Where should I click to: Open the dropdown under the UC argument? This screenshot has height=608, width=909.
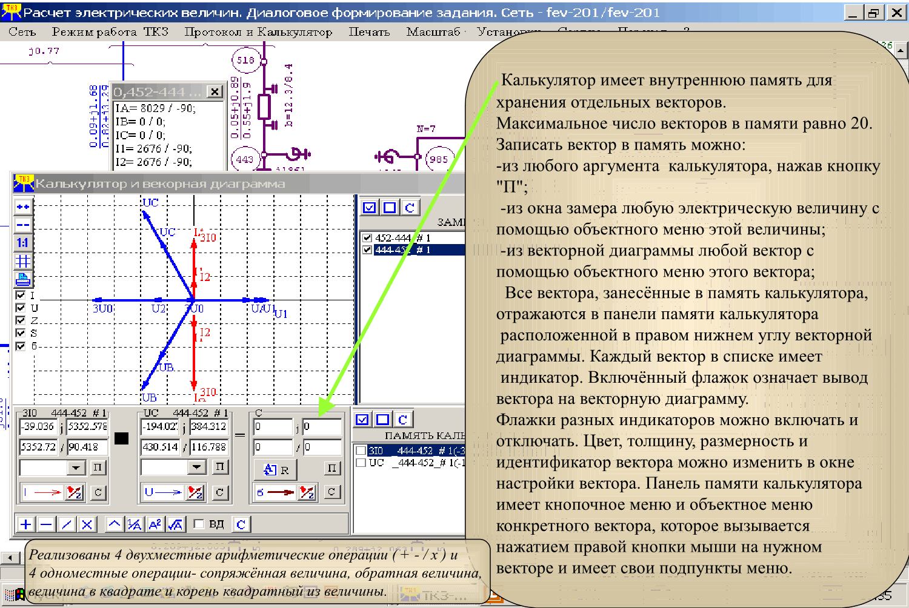196,467
